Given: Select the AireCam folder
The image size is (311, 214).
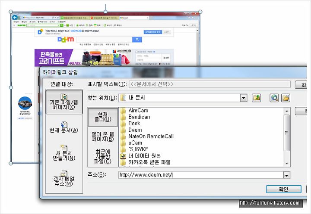Looking at the screenshot, I should (138, 110).
